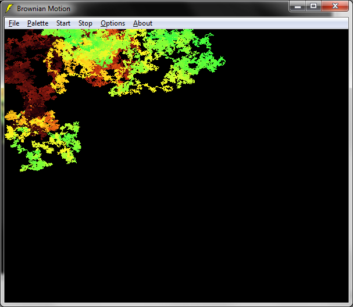Open the Options menu

click(x=113, y=23)
